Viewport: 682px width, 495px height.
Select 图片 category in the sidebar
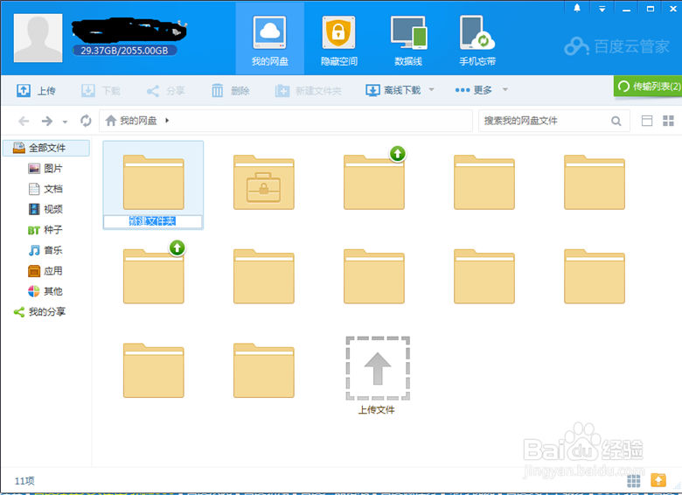click(45, 168)
